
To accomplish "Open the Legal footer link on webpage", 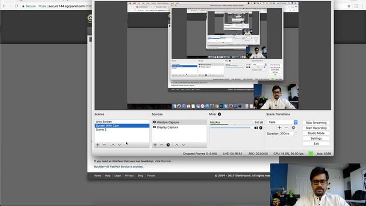I will (118, 176).
